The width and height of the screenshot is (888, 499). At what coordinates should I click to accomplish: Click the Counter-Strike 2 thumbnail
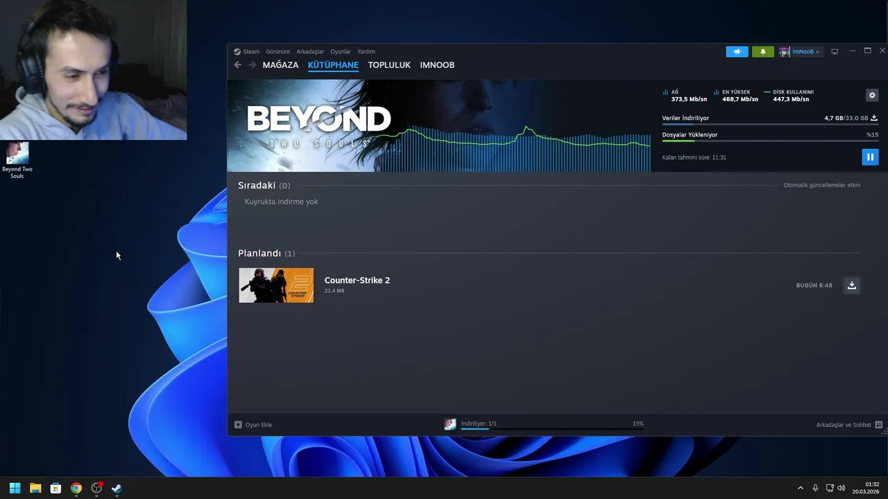(x=276, y=285)
